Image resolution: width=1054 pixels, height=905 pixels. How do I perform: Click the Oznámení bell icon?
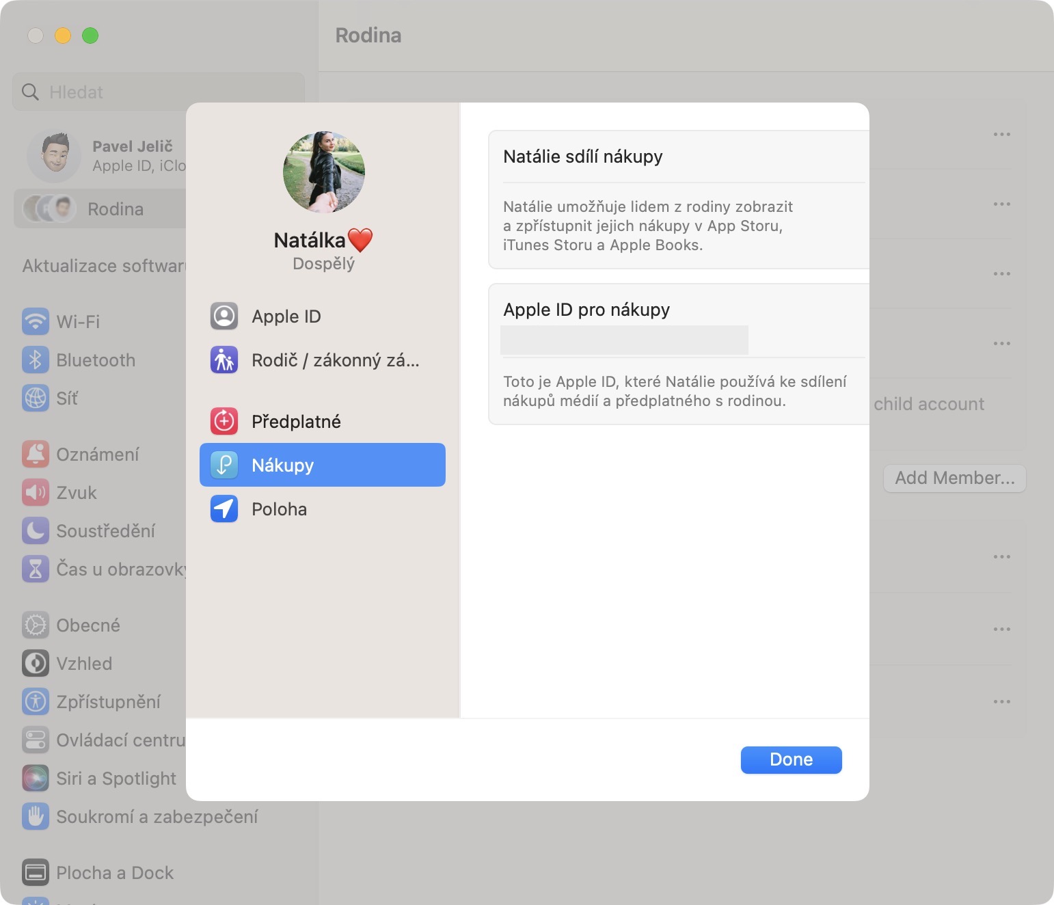[x=36, y=454]
